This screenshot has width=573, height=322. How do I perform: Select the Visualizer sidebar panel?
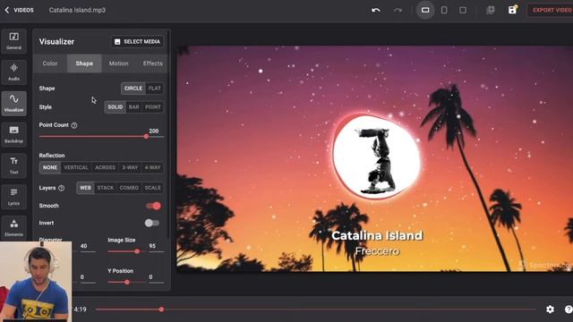click(14, 104)
